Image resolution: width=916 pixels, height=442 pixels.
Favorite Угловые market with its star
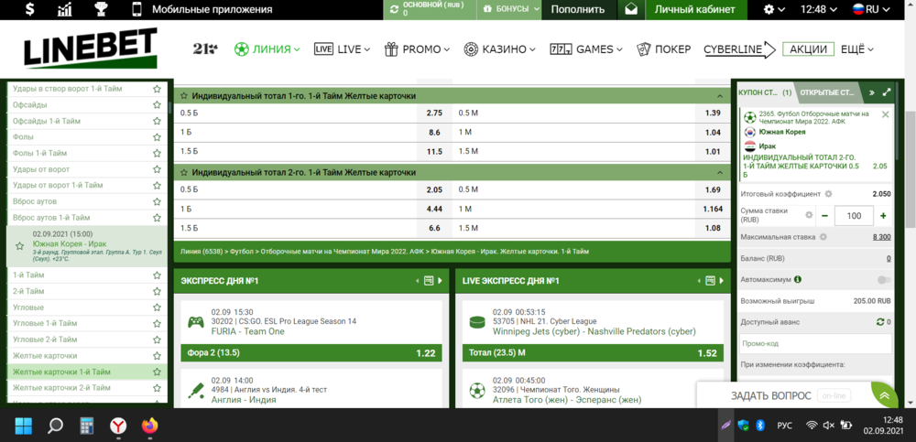point(157,307)
